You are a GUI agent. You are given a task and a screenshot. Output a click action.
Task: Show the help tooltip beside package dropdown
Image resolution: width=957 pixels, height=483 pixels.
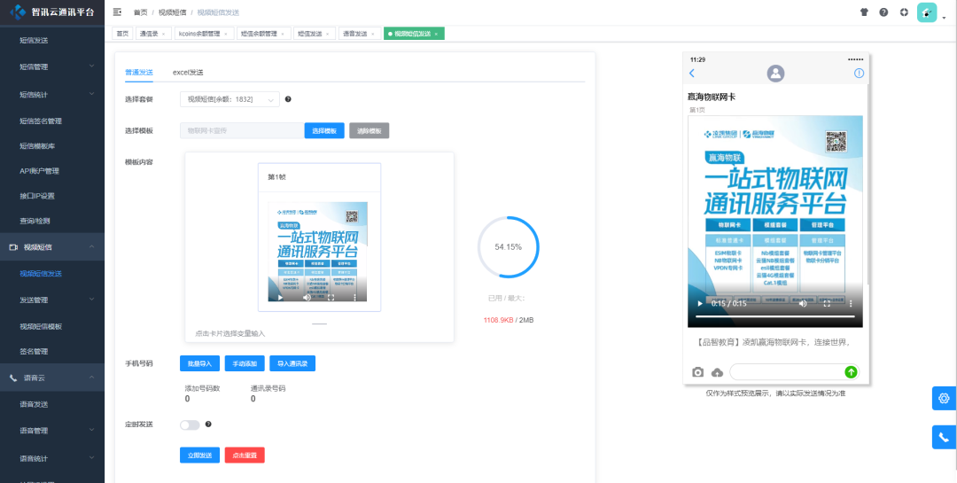point(288,99)
